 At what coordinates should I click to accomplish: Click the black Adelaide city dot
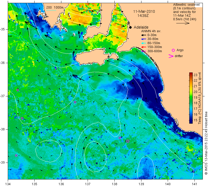[131, 28]
